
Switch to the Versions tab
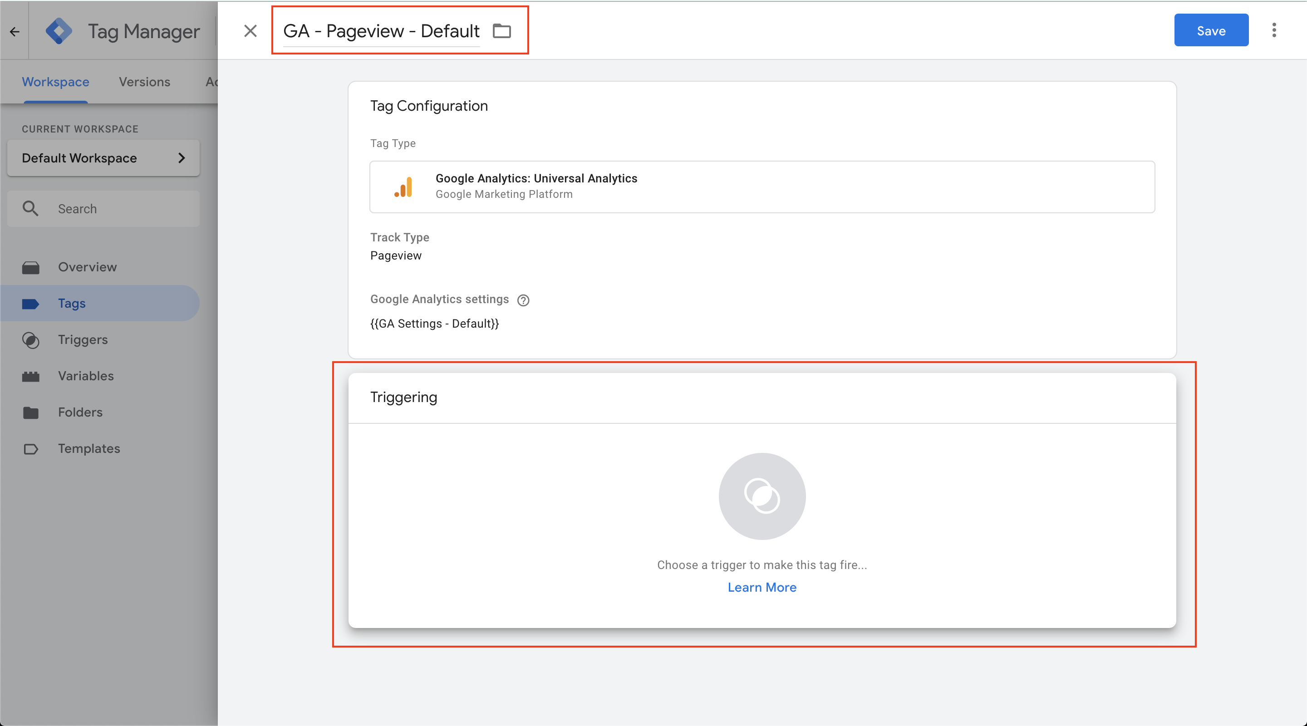(x=144, y=82)
